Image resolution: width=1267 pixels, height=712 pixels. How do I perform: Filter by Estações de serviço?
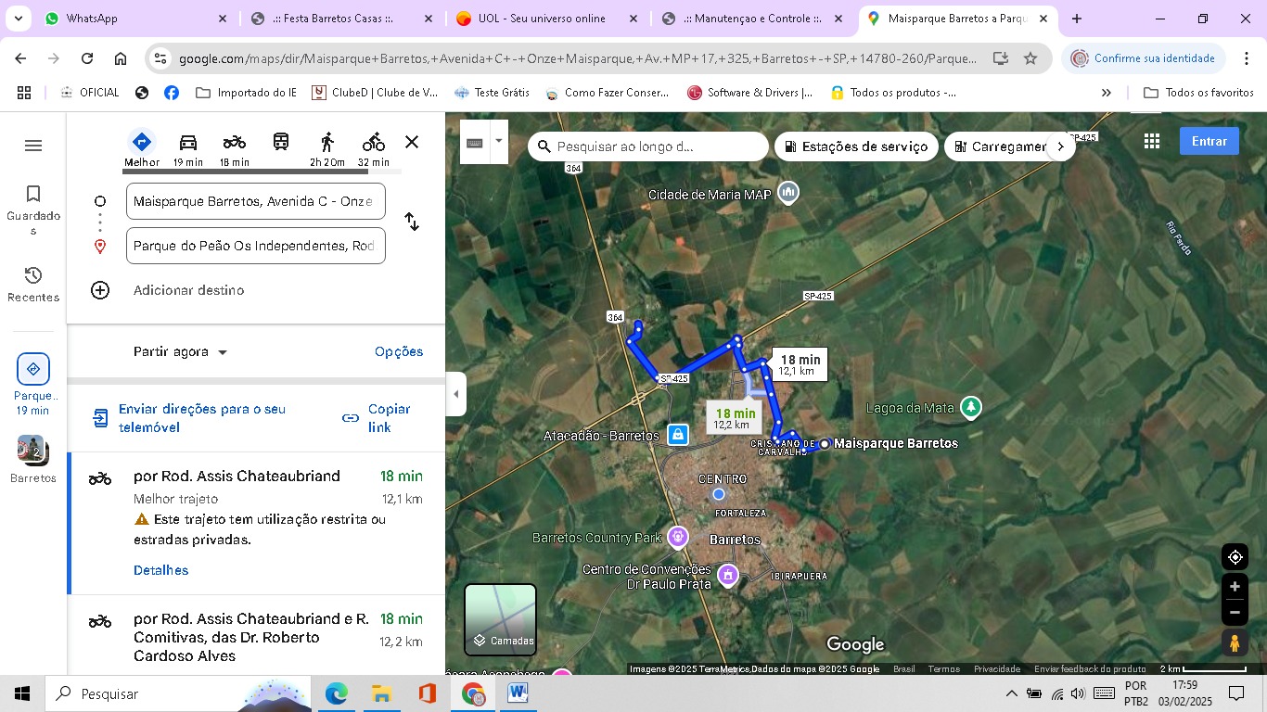click(x=855, y=146)
